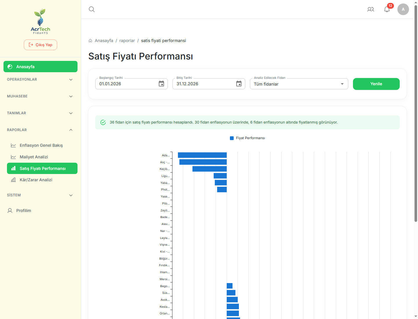Screen dimensions: 418x319
Task: Open calendar picker for Başlangıç Tarihi
Action: (x=161, y=84)
